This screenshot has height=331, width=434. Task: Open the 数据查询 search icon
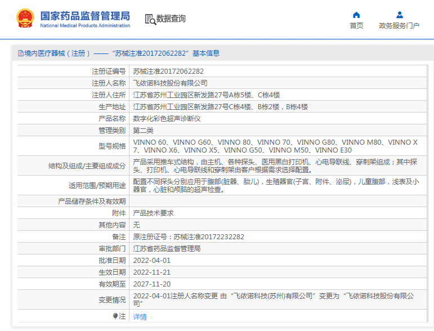[x=150, y=19]
